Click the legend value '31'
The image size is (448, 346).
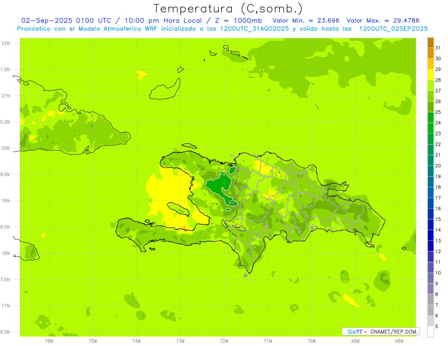click(438, 48)
